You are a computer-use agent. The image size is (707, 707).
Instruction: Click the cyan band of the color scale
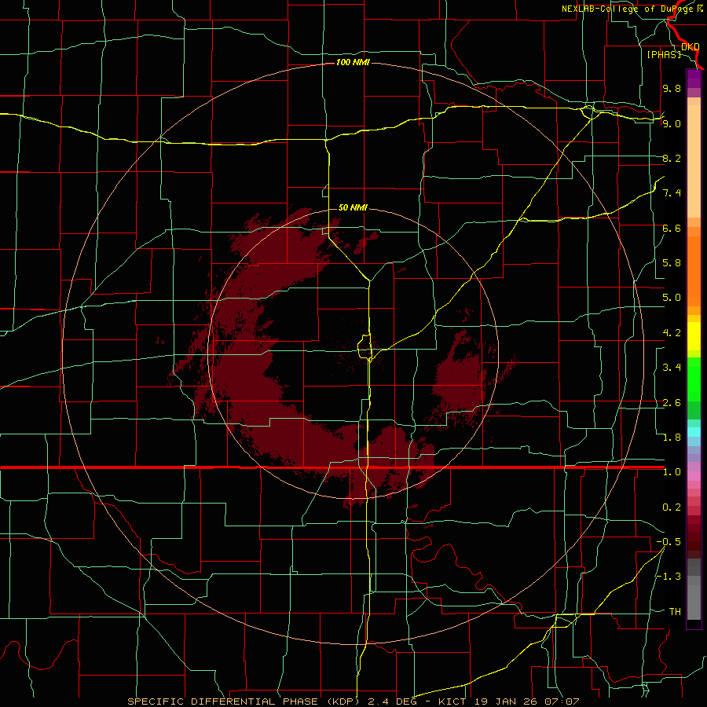pos(694,432)
